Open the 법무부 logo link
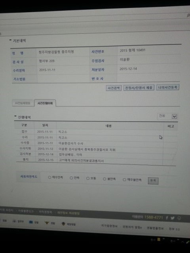190x253 pixels. [x=18, y=221]
